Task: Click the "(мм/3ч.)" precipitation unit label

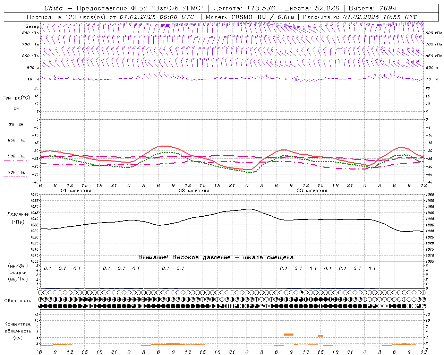Action: coord(18,266)
